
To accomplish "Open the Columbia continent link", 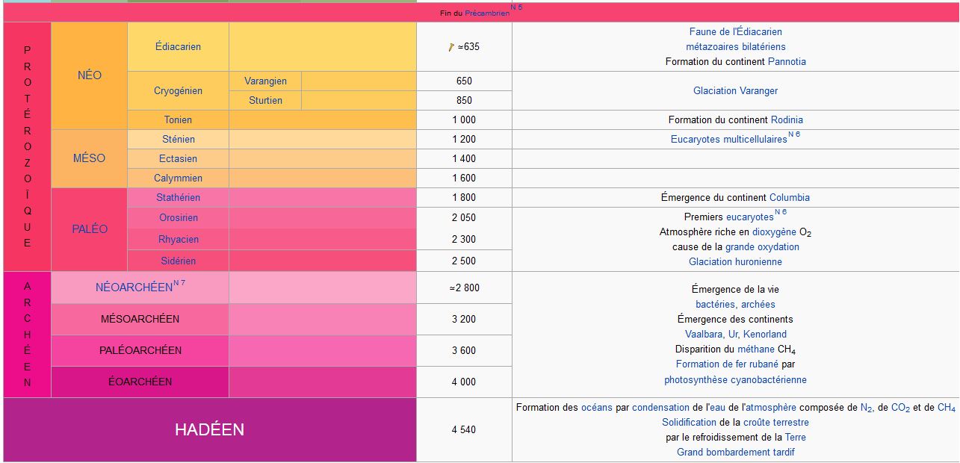I will click(790, 197).
